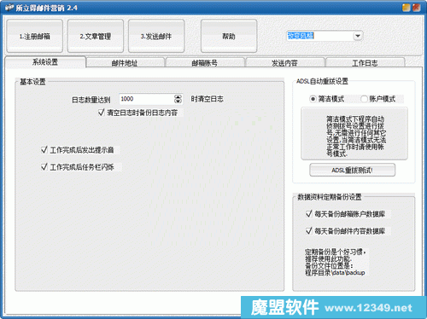
Task: Open the 2.文章管理 section
Action: (x=96, y=36)
